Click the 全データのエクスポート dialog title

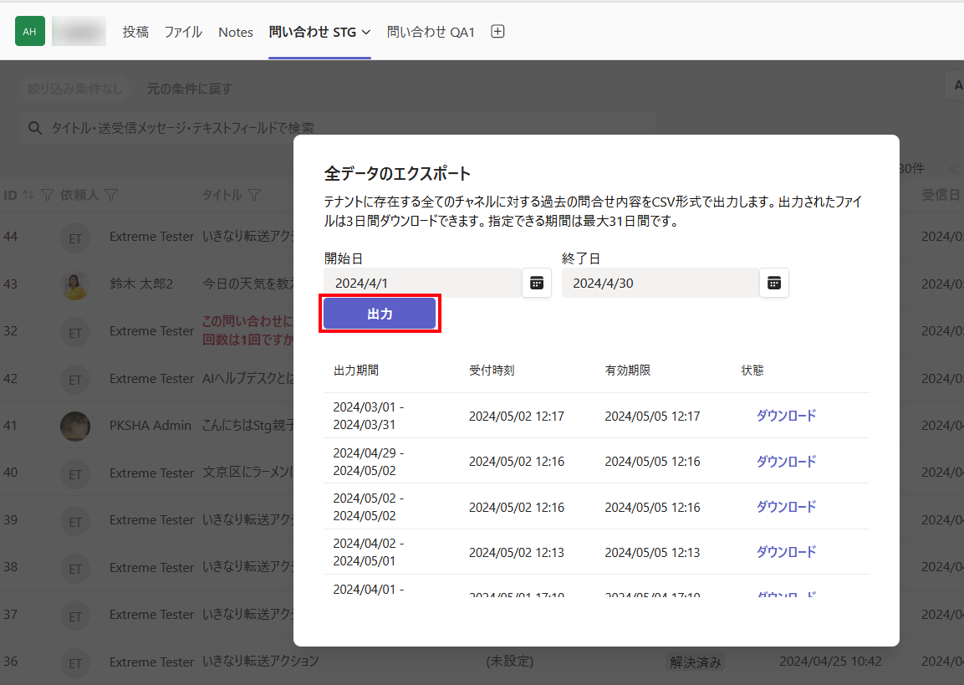(x=397, y=173)
